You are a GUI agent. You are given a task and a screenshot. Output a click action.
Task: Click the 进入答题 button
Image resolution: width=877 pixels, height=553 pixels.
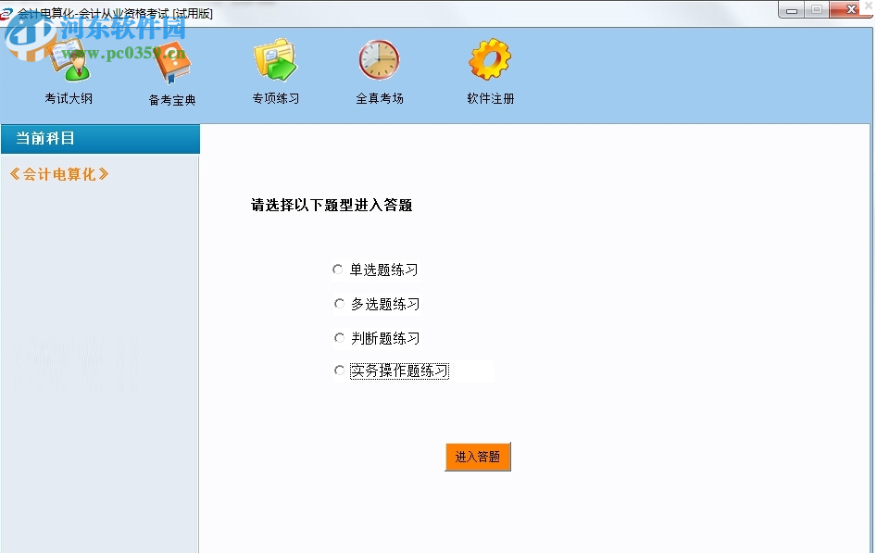tap(478, 457)
